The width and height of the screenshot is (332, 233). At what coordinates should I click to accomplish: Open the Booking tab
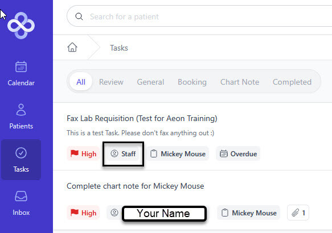coord(192,82)
